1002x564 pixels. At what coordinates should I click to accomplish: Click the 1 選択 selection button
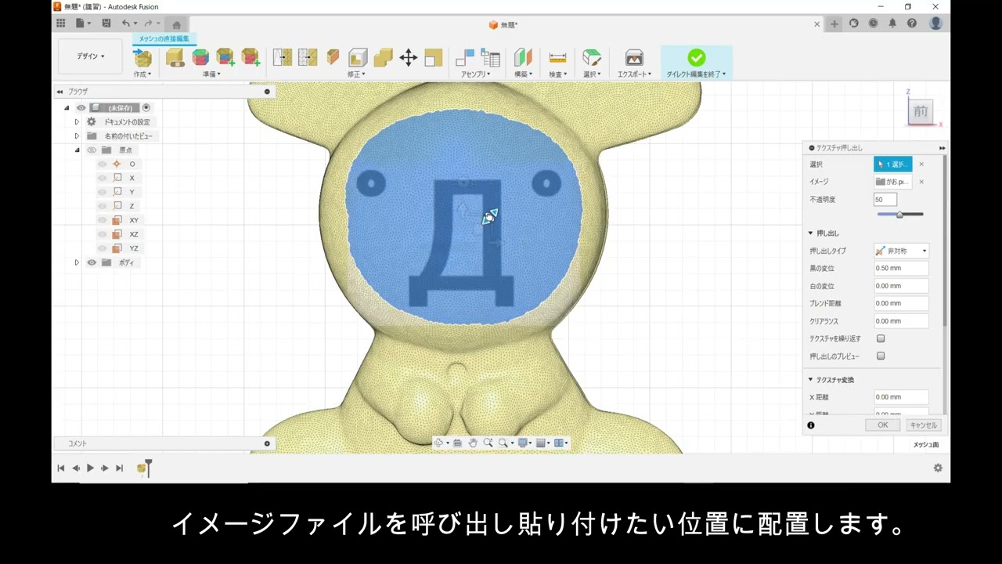(893, 164)
